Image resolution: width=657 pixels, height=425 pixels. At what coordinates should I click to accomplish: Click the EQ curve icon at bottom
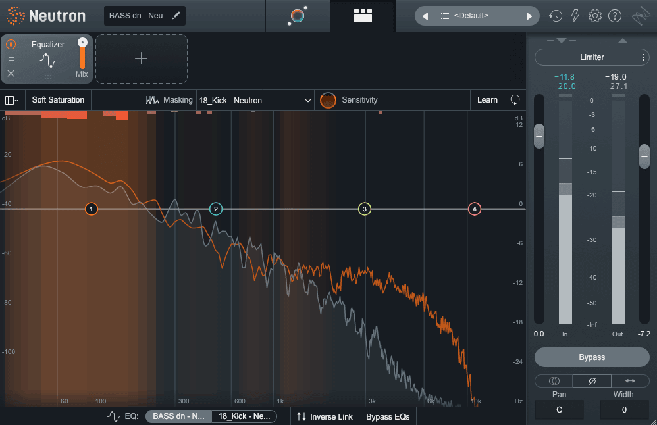[x=113, y=416]
